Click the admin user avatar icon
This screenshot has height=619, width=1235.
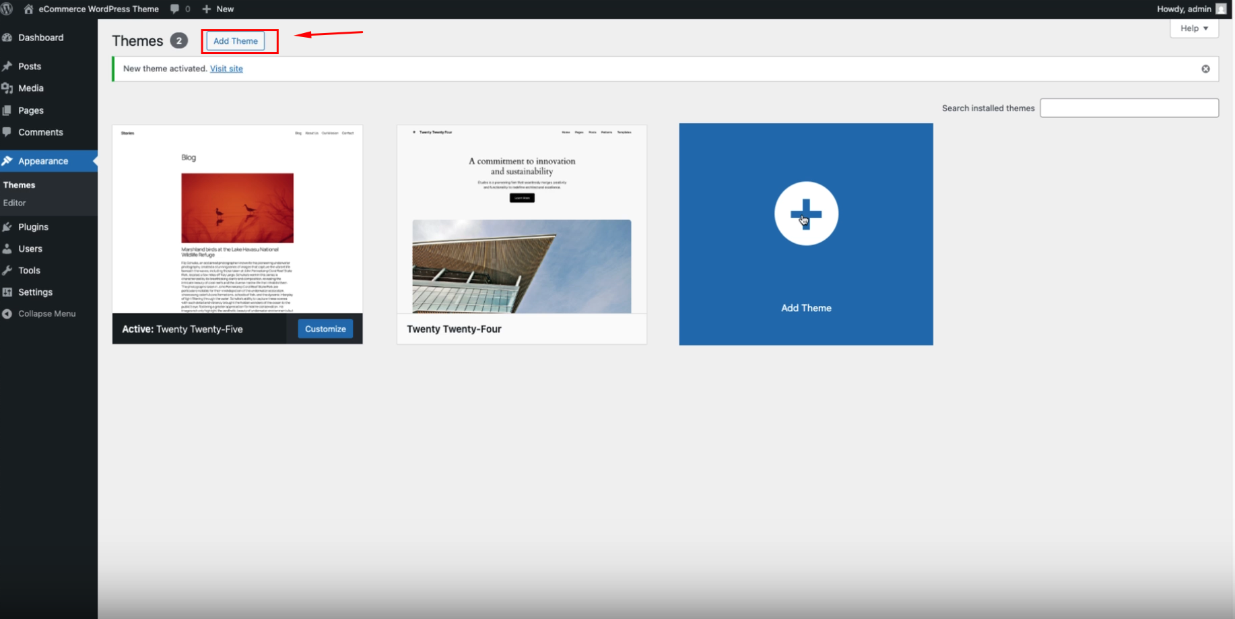point(1220,9)
